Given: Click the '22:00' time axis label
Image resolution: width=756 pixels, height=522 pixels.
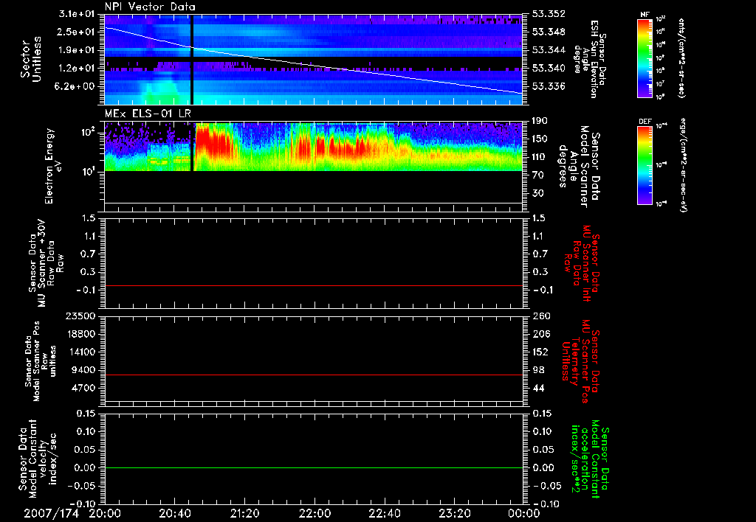Looking at the screenshot, I should pos(315,514).
